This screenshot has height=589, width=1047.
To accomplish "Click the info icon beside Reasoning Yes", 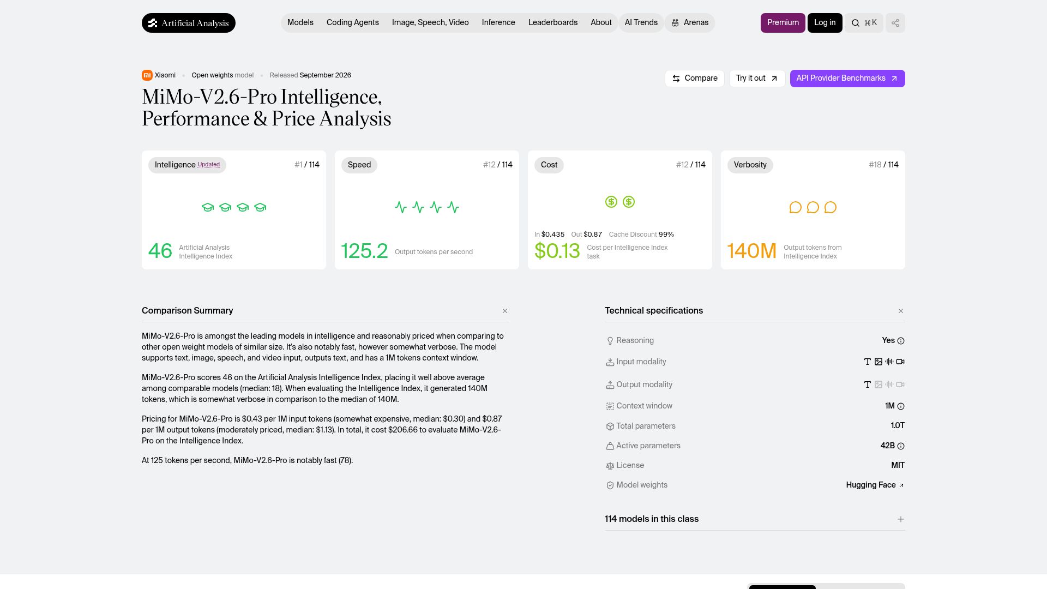I will (x=901, y=341).
